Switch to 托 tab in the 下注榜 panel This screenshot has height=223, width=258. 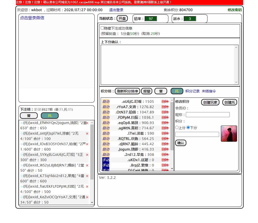pyautogui.click(x=50, y=116)
